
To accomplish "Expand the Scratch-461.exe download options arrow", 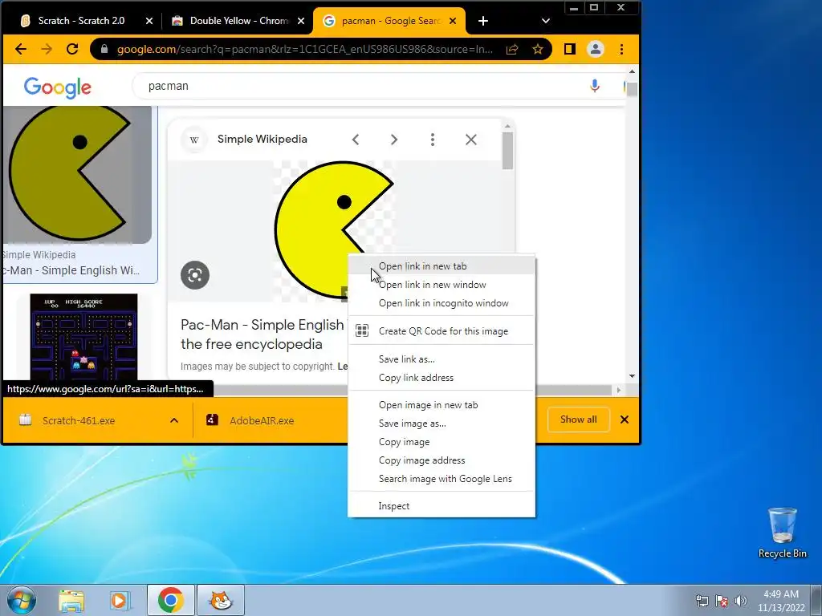I will click(174, 420).
